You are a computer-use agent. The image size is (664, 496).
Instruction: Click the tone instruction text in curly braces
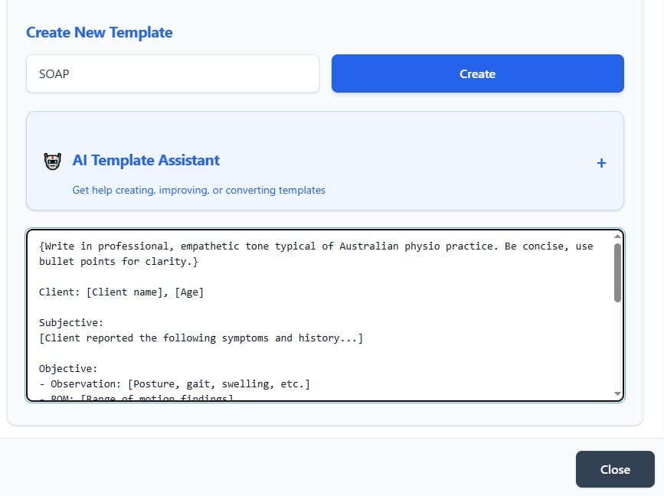pyautogui.click(x=306, y=246)
